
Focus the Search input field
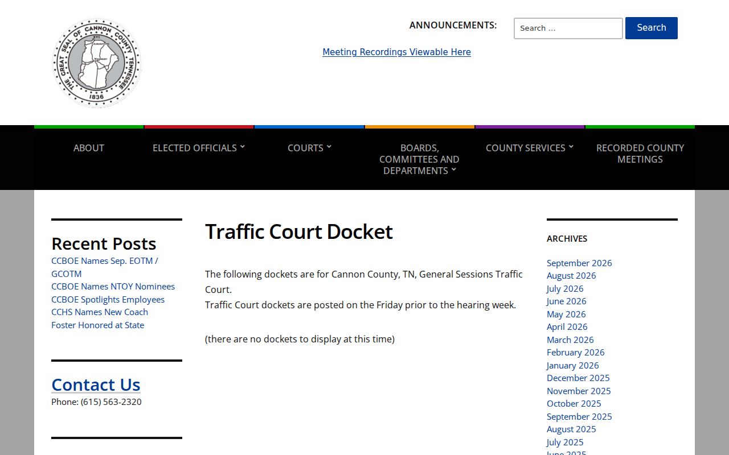(568, 28)
